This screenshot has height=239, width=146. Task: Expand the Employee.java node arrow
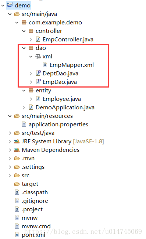click(31, 99)
